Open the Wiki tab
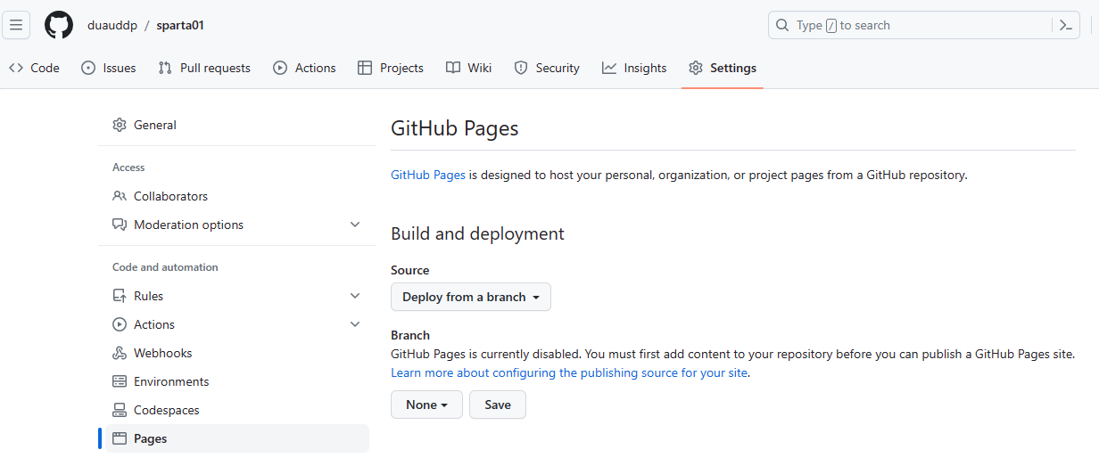The height and width of the screenshot is (458, 1099). click(x=469, y=68)
